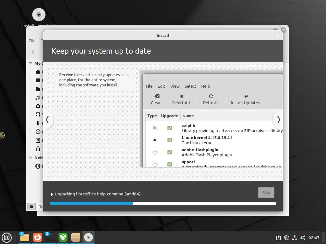
Task: Open the sound volume tray icon
Action: (303, 238)
